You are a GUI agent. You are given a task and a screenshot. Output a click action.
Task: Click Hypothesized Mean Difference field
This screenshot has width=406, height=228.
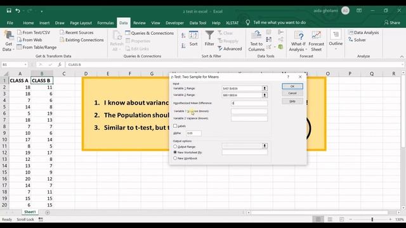[x=249, y=103]
